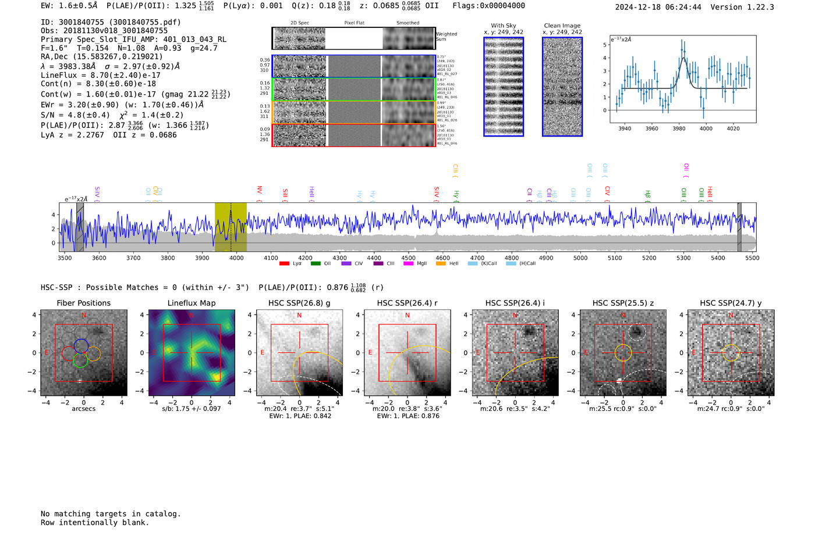Click the m:25.5 rc:0.9" z-band caption
The width and height of the screenshot is (815, 554).
pyautogui.click(x=623, y=409)
